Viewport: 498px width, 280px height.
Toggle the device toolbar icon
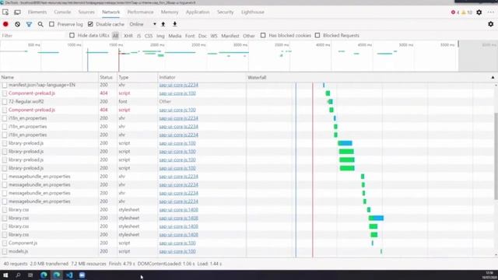click(17, 12)
